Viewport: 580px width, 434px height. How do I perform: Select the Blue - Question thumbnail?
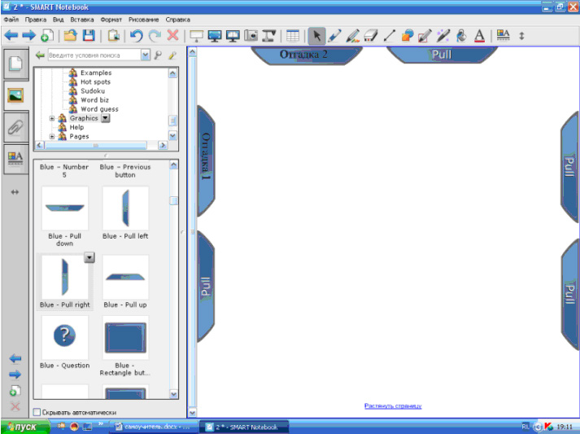[64, 338]
